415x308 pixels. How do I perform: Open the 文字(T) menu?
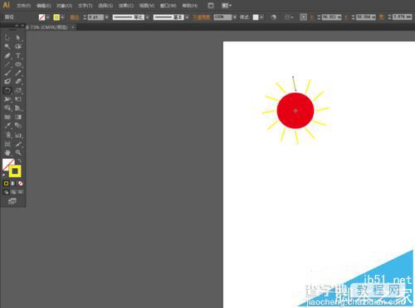pos(85,6)
